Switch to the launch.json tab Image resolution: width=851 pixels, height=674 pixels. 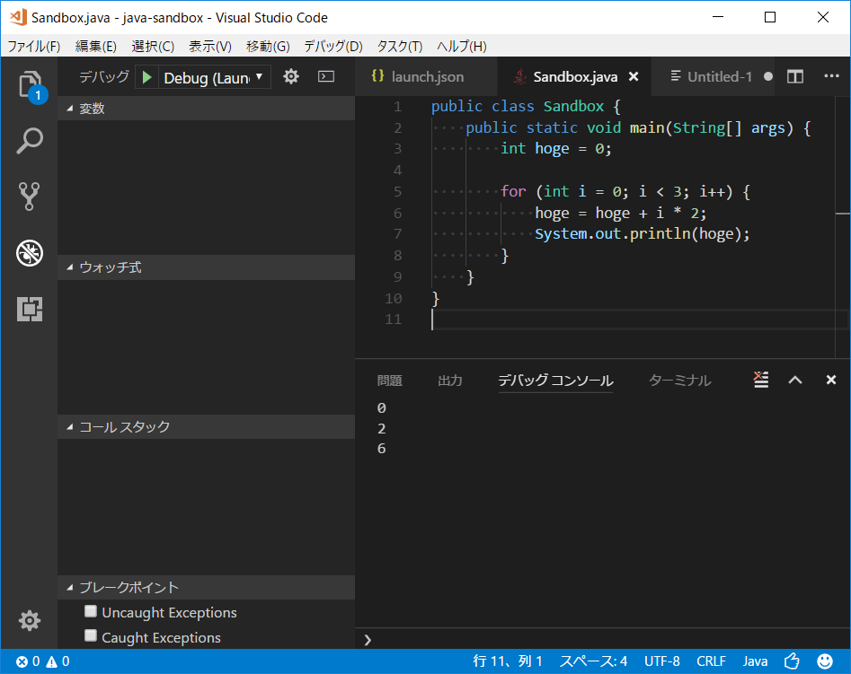pos(427,76)
